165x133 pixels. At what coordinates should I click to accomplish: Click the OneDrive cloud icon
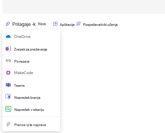click(8, 37)
